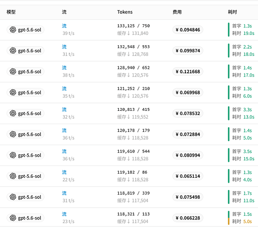
Task: Select token count 128,940 / 652
Action: tap(134, 68)
